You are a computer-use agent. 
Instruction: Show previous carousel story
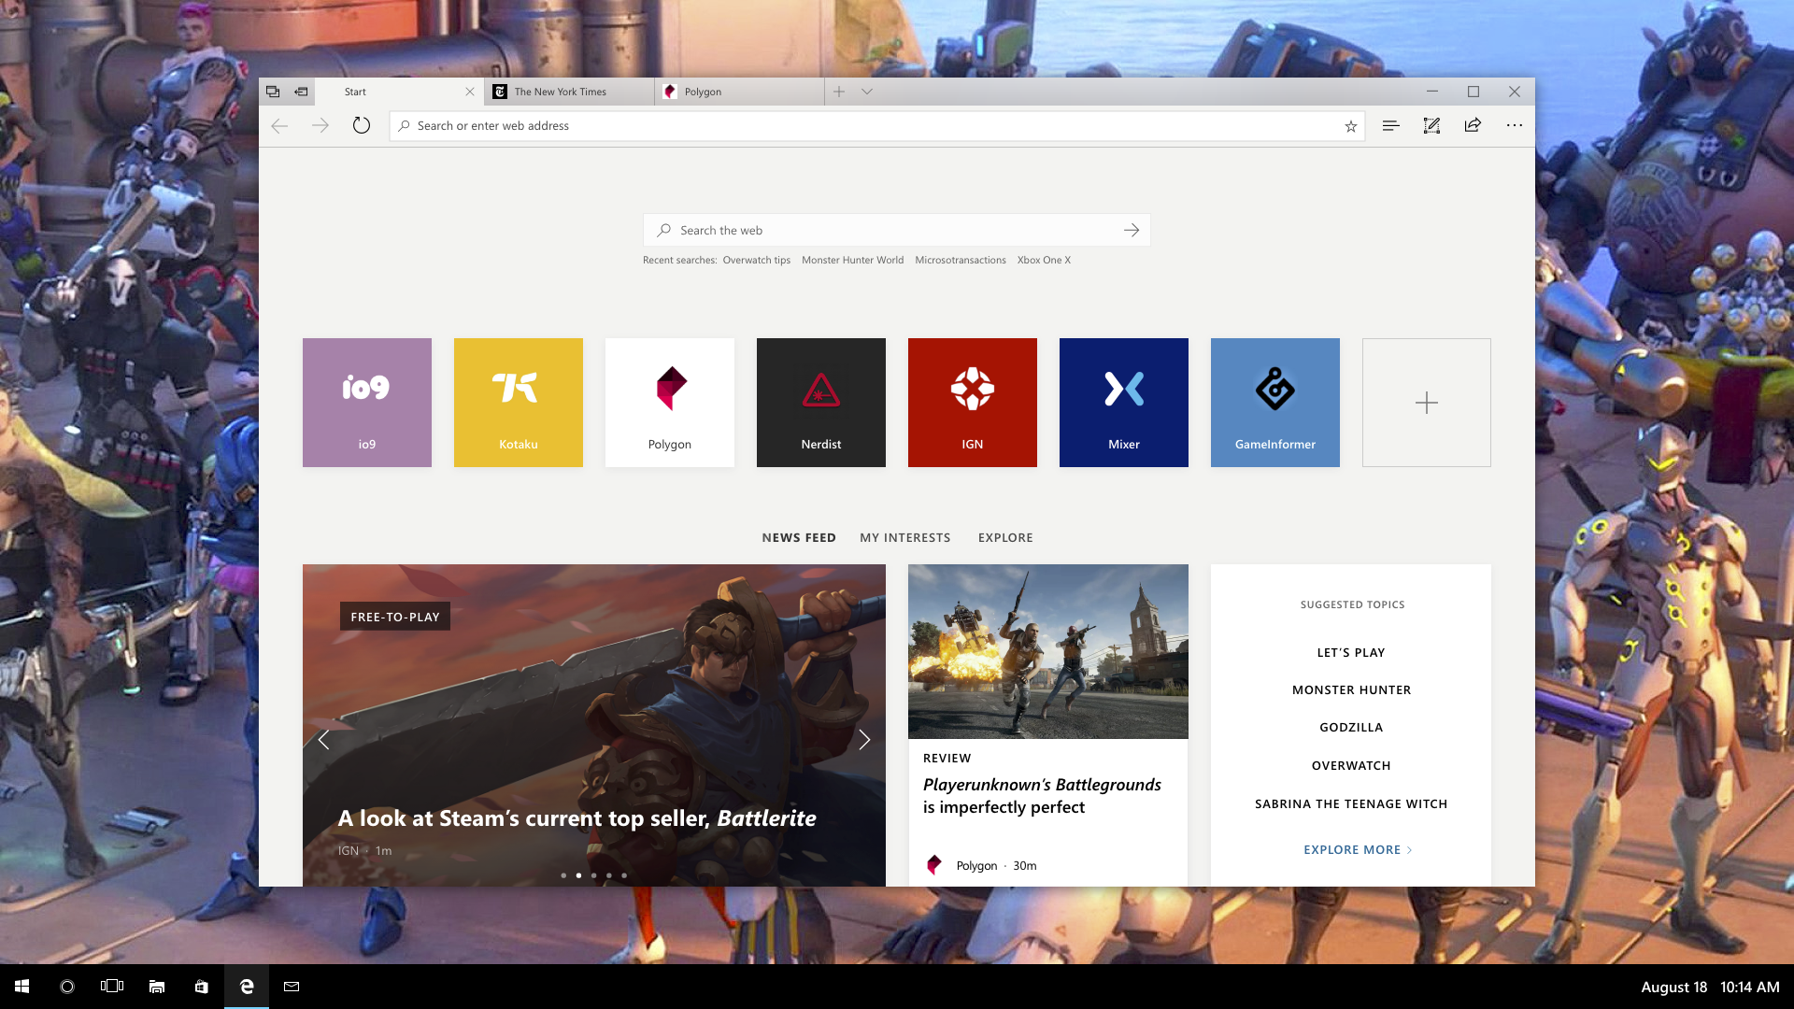[x=323, y=740]
